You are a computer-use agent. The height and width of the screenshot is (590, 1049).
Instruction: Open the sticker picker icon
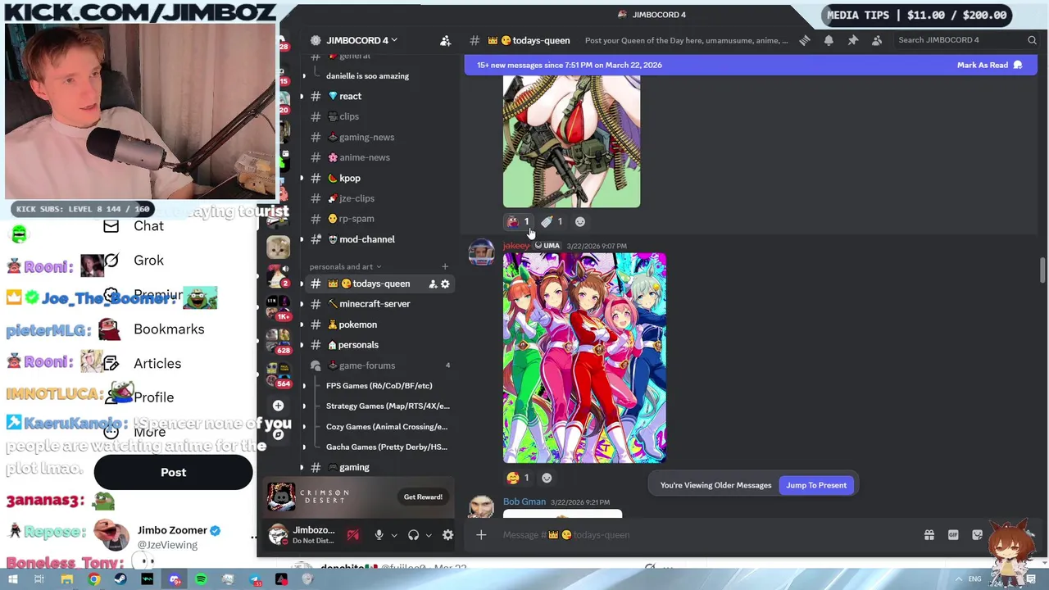(977, 535)
